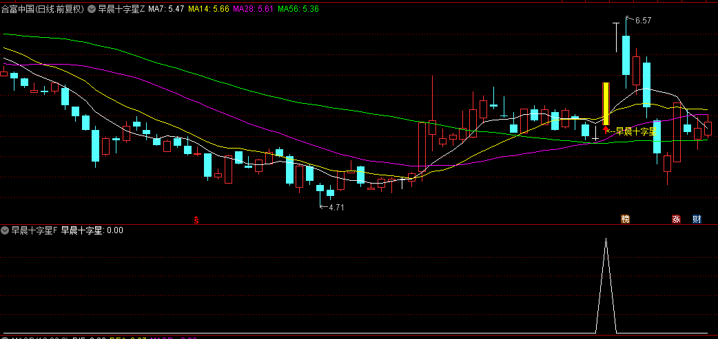Open dropdown arrow beside 合富中国 chart title
Image resolution: width=718 pixels, height=339 pixels.
tap(92, 9)
